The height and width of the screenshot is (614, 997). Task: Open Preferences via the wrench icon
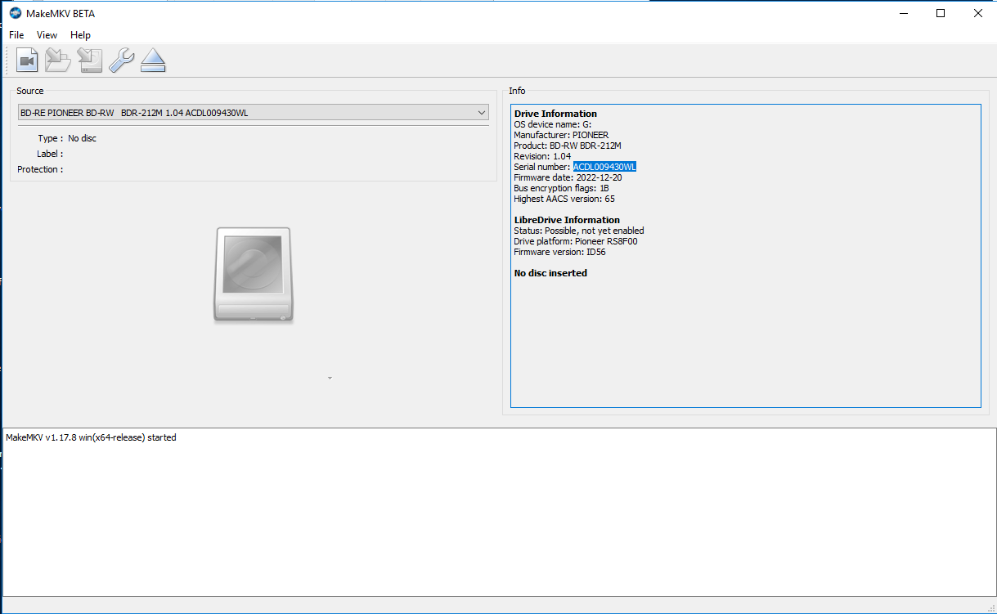point(121,61)
